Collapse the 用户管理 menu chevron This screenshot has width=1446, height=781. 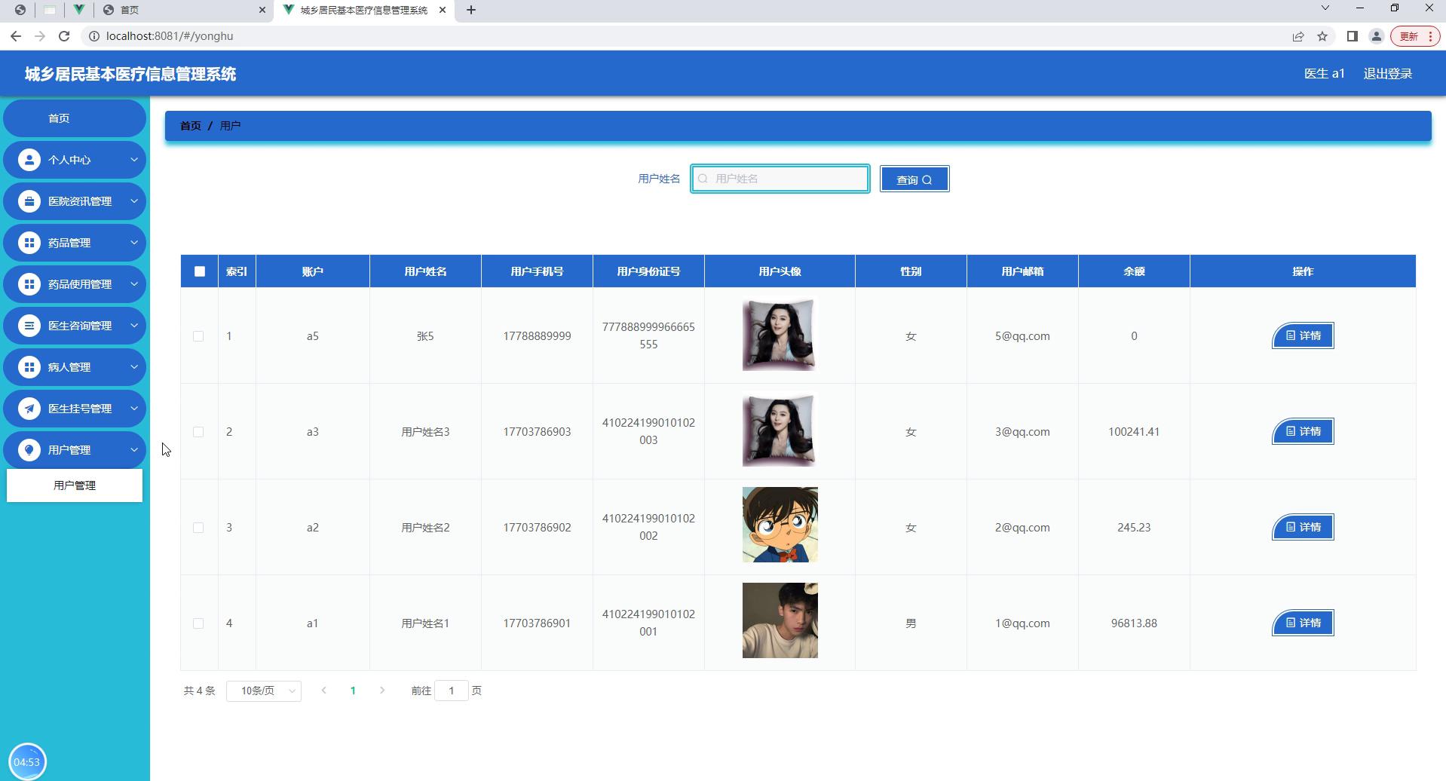[x=133, y=450]
